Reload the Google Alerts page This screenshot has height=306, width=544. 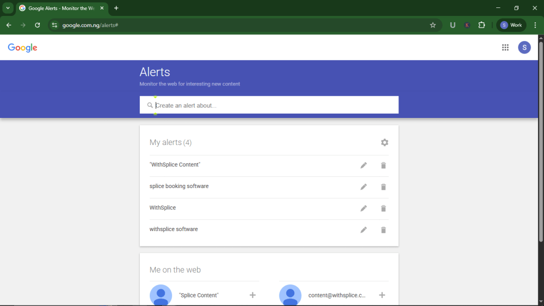(x=37, y=25)
